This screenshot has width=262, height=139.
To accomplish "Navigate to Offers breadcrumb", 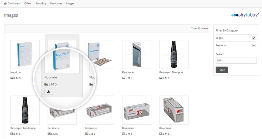I will tap(28, 3).
